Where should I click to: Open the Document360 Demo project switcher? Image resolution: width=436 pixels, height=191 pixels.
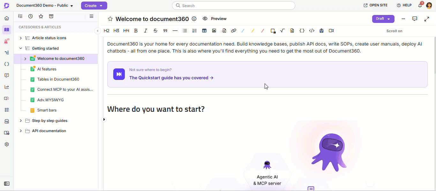[x=45, y=6]
